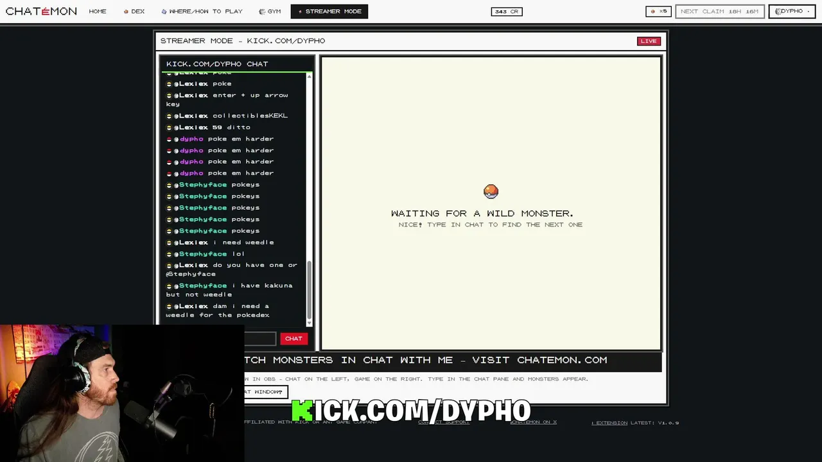Click badge icon beside Lexiex '59 ditto'

[169, 127]
